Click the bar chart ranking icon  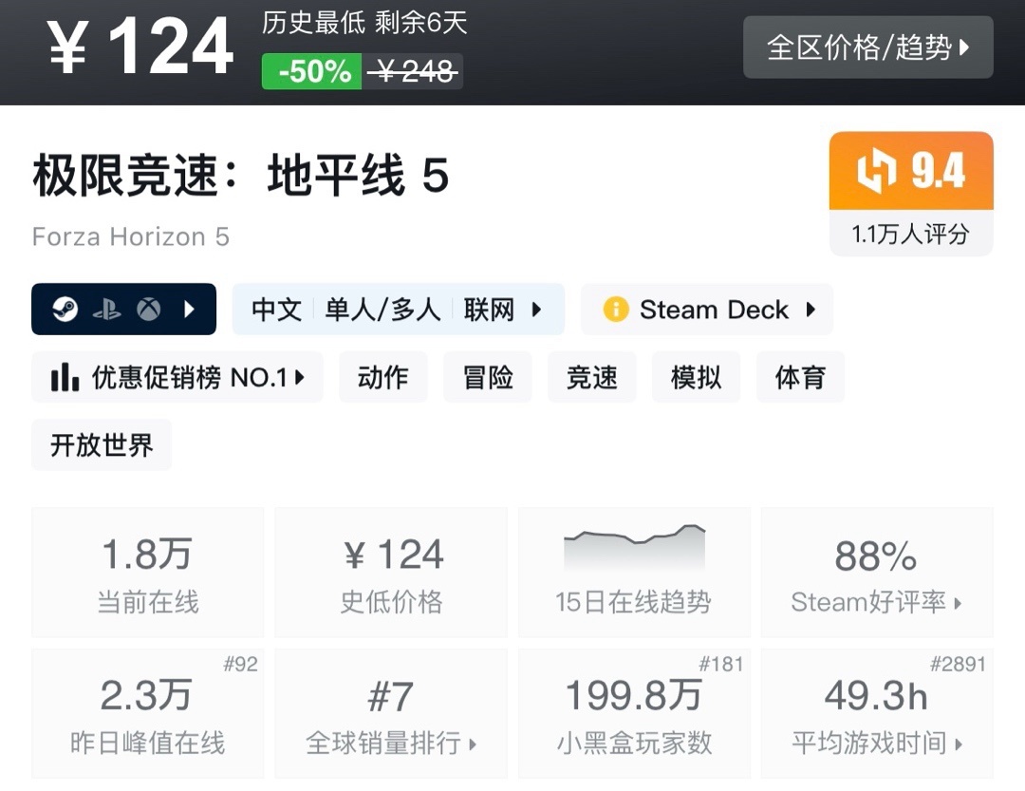tap(65, 378)
